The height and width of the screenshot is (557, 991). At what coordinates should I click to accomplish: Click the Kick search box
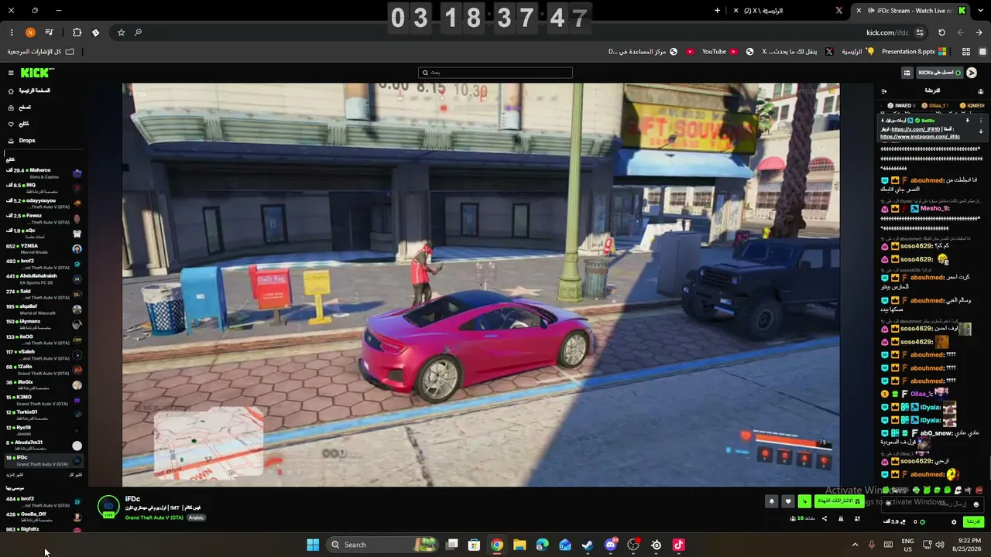pos(495,73)
